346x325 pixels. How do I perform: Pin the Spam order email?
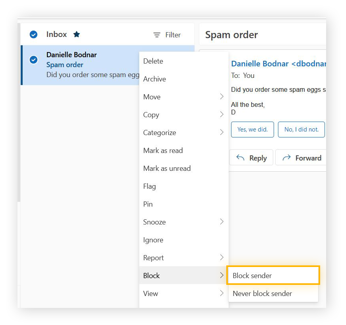(x=148, y=204)
